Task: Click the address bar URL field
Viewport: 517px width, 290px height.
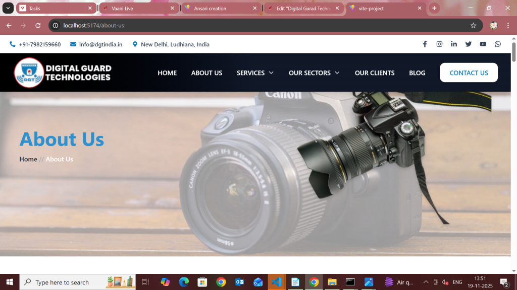Action: pos(252,26)
